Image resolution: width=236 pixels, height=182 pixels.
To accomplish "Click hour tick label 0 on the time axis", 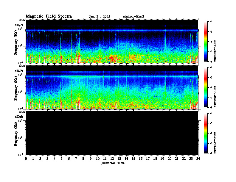I will click(x=26, y=159).
